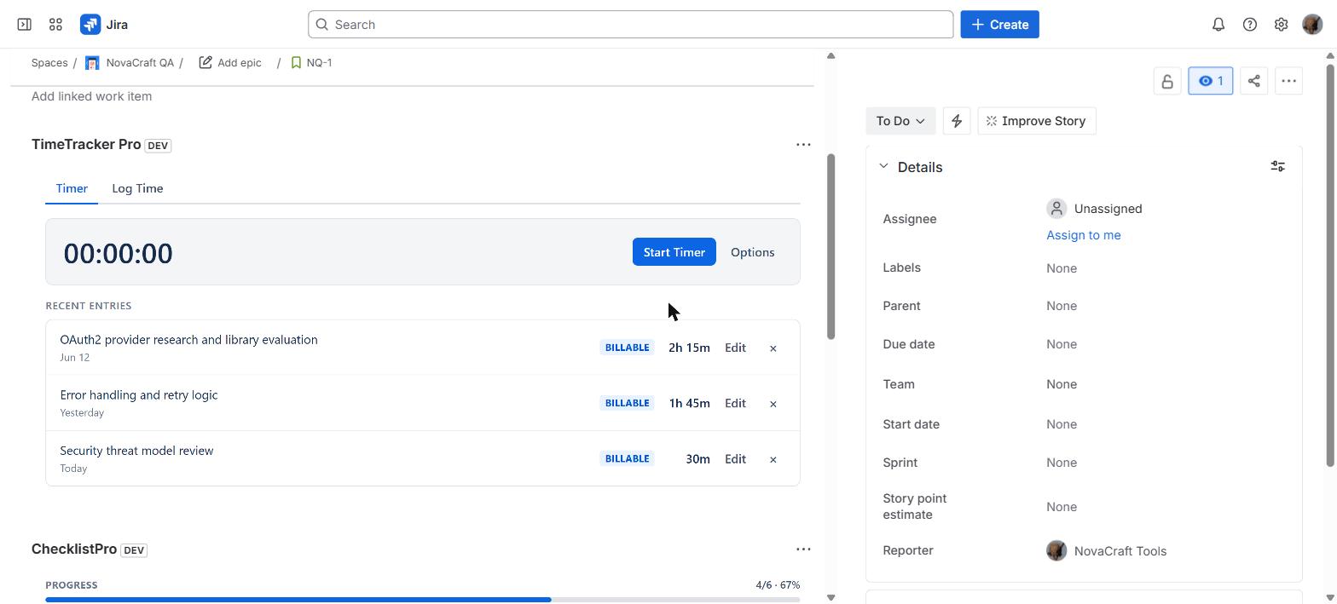Open the app switcher grid
Viewport: 1337px width, 604px height.
(x=55, y=25)
